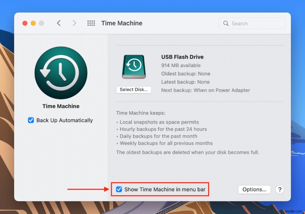The width and height of the screenshot is (305, 214).
Task: Click the USB Flash Drive name
Action: coord(182,57)
